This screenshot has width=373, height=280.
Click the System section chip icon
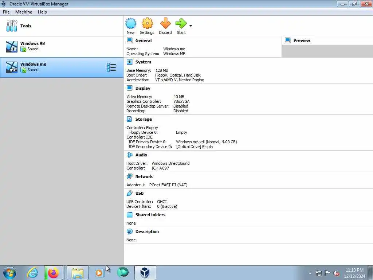click(x=129, y=62)
